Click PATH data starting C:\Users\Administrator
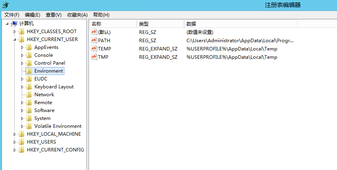The height and width of the screenshot is (170, 337). 240,40
